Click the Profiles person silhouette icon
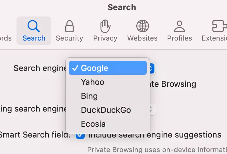227x154 pixels. tap(179, 26)
